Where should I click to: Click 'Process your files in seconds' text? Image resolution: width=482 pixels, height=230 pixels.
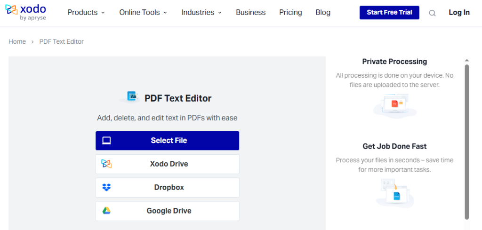pos(394,165)
